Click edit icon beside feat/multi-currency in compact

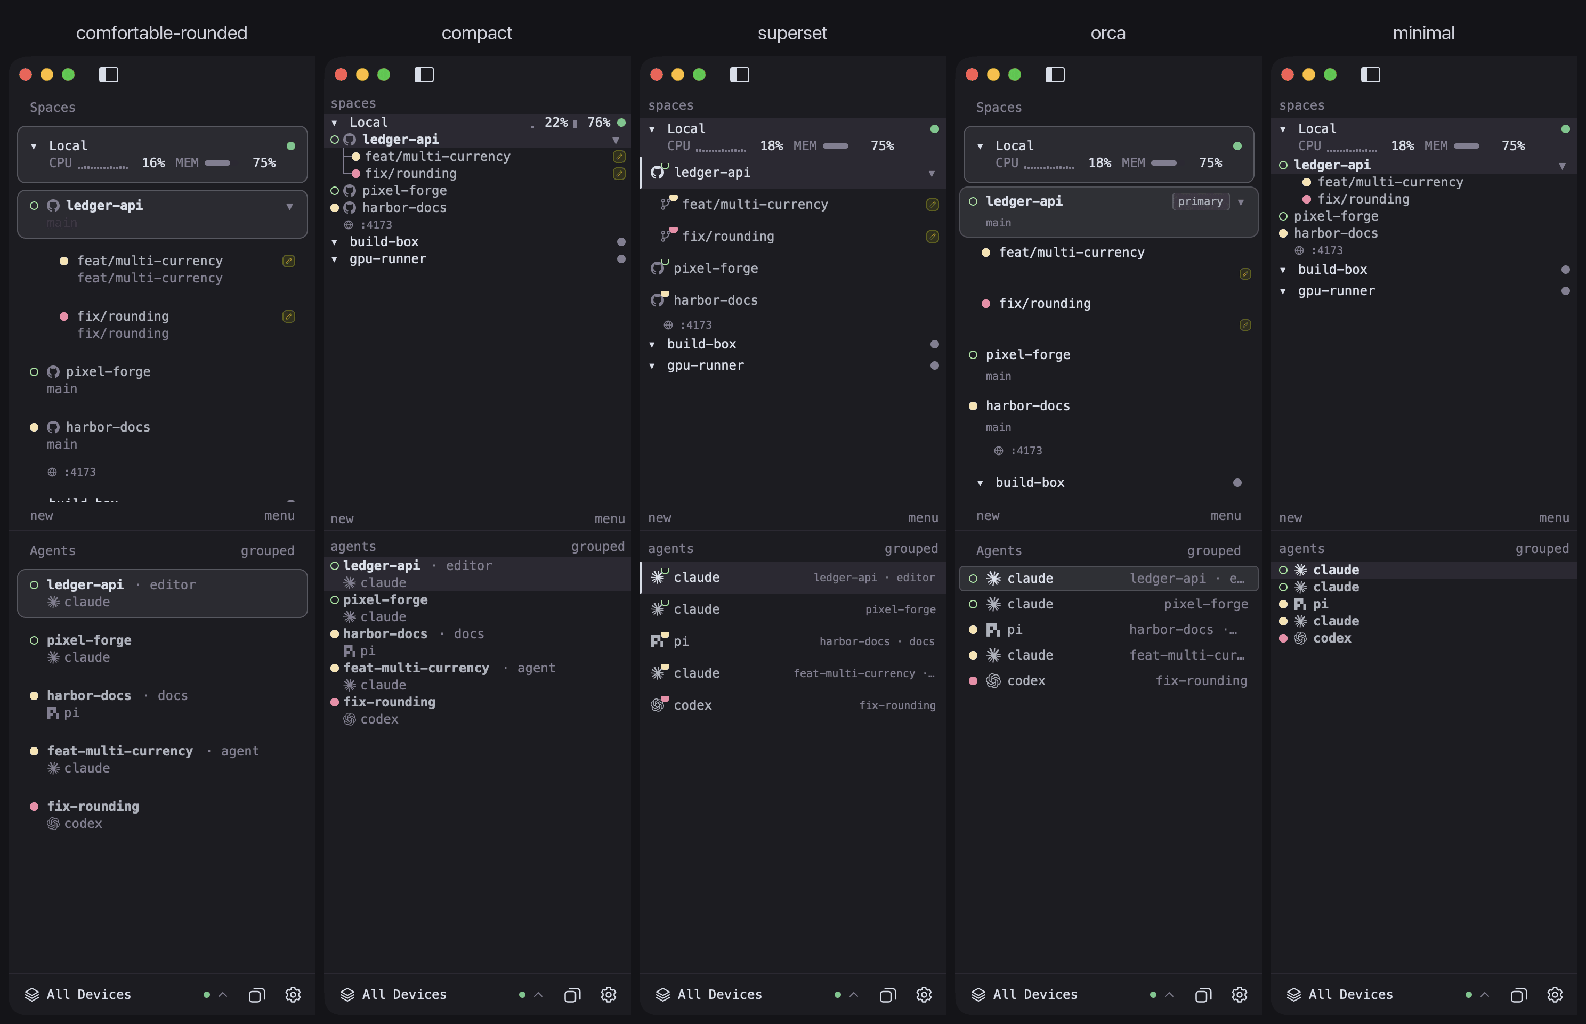click(x=619, y=156)
